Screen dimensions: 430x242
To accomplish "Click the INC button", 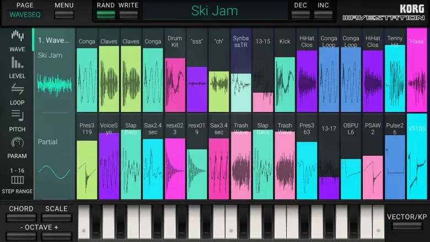I will pyautogui.click(x=323, y=15).
